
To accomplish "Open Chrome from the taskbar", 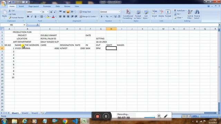I will (65, 121).
